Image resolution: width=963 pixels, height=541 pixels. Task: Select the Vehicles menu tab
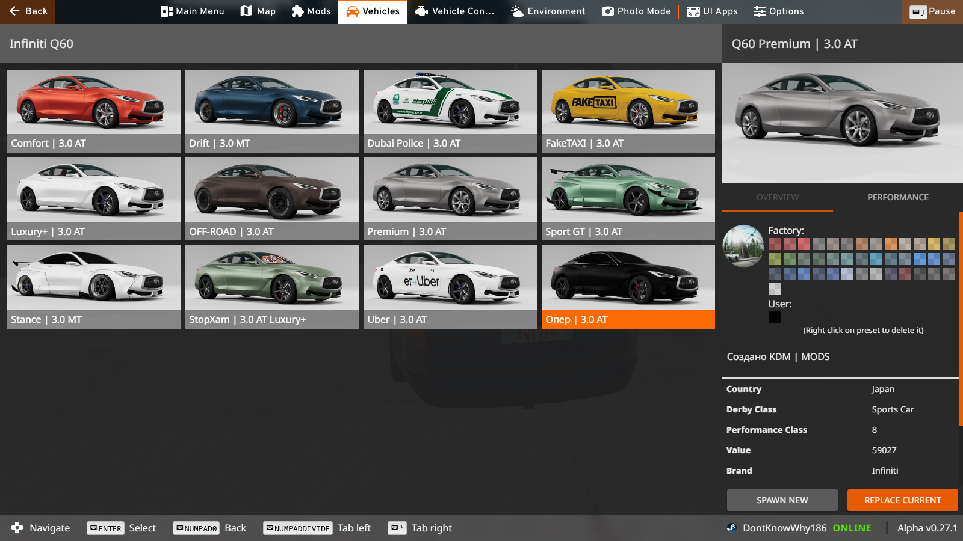point(373,11)
